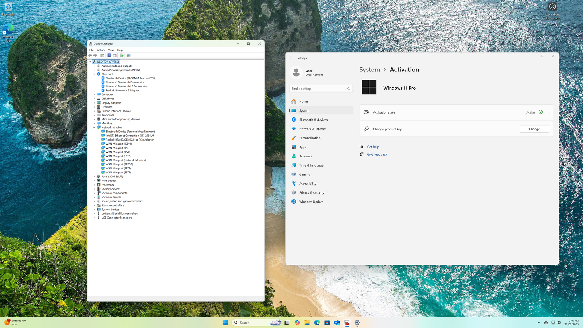The image size is (583, 328).
Task: Open the File menu in Device Manager
Action: tap(91, 50)
